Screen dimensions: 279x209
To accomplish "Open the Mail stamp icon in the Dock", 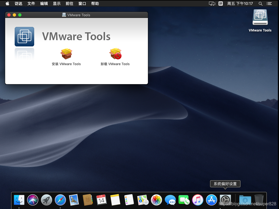I will coord(74,199).
